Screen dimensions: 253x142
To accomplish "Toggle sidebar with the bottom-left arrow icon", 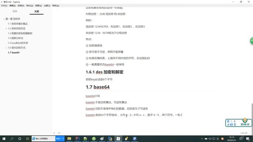I will point(54,133).
